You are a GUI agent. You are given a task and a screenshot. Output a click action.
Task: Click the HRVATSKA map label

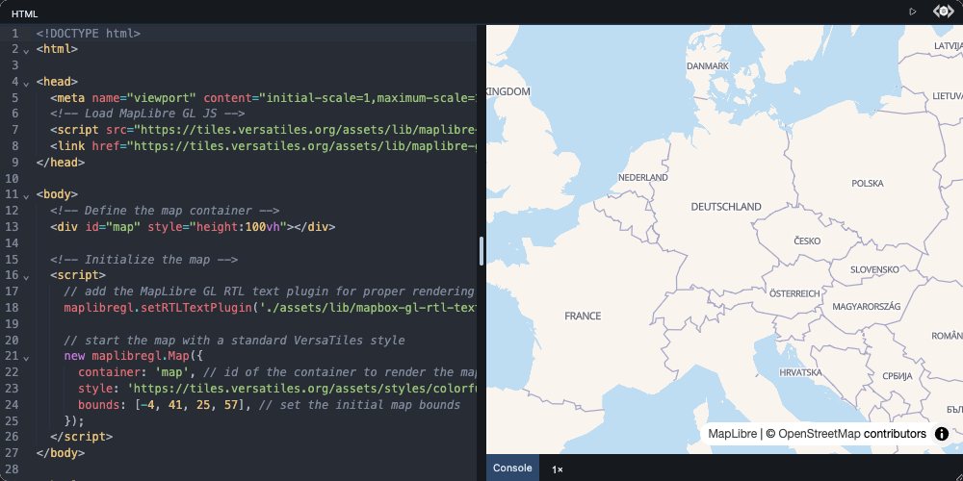point(800,372)
